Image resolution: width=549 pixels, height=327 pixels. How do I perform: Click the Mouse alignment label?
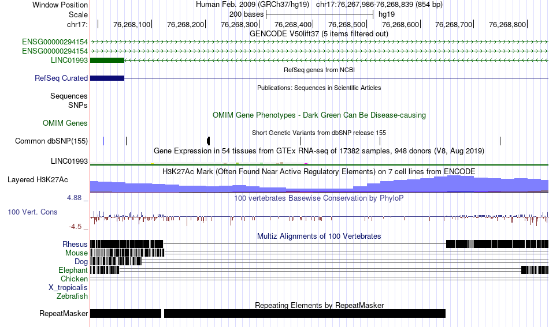pos(76,253)
